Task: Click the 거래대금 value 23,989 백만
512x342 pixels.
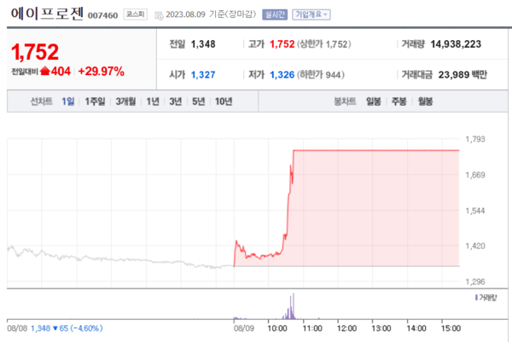Action: [463, 75]
